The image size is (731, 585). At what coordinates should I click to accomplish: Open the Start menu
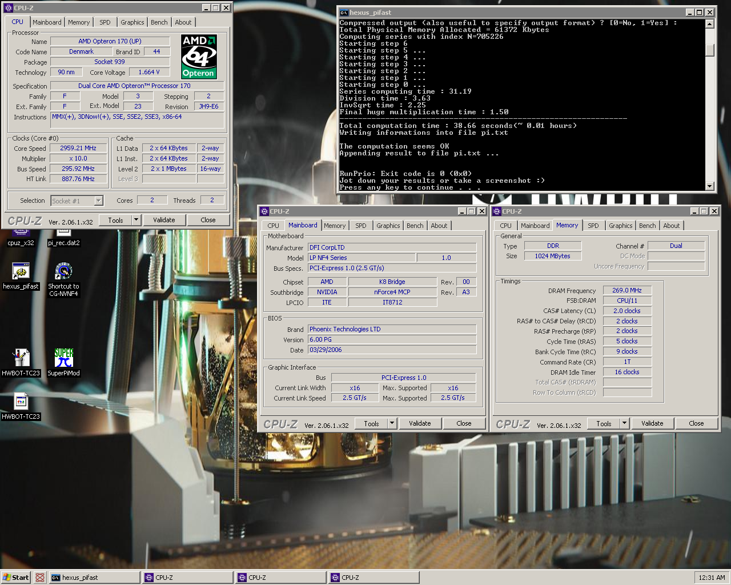click(16, 578)
